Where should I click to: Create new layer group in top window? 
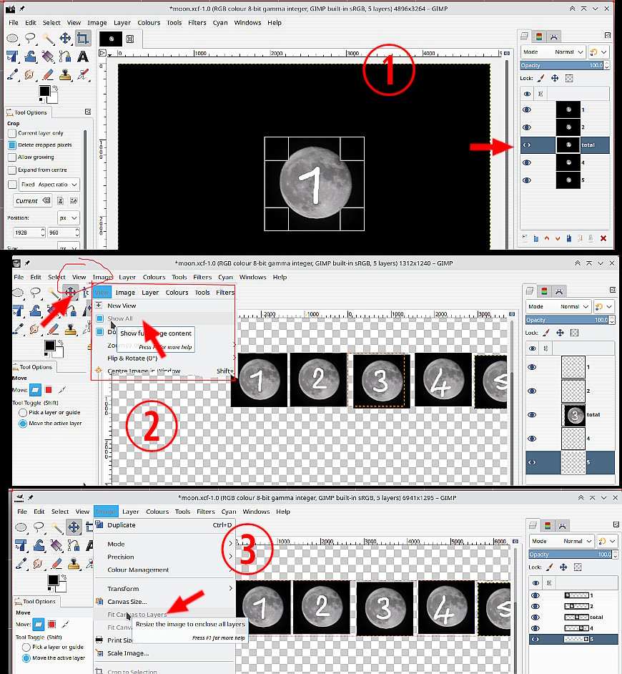536,238
